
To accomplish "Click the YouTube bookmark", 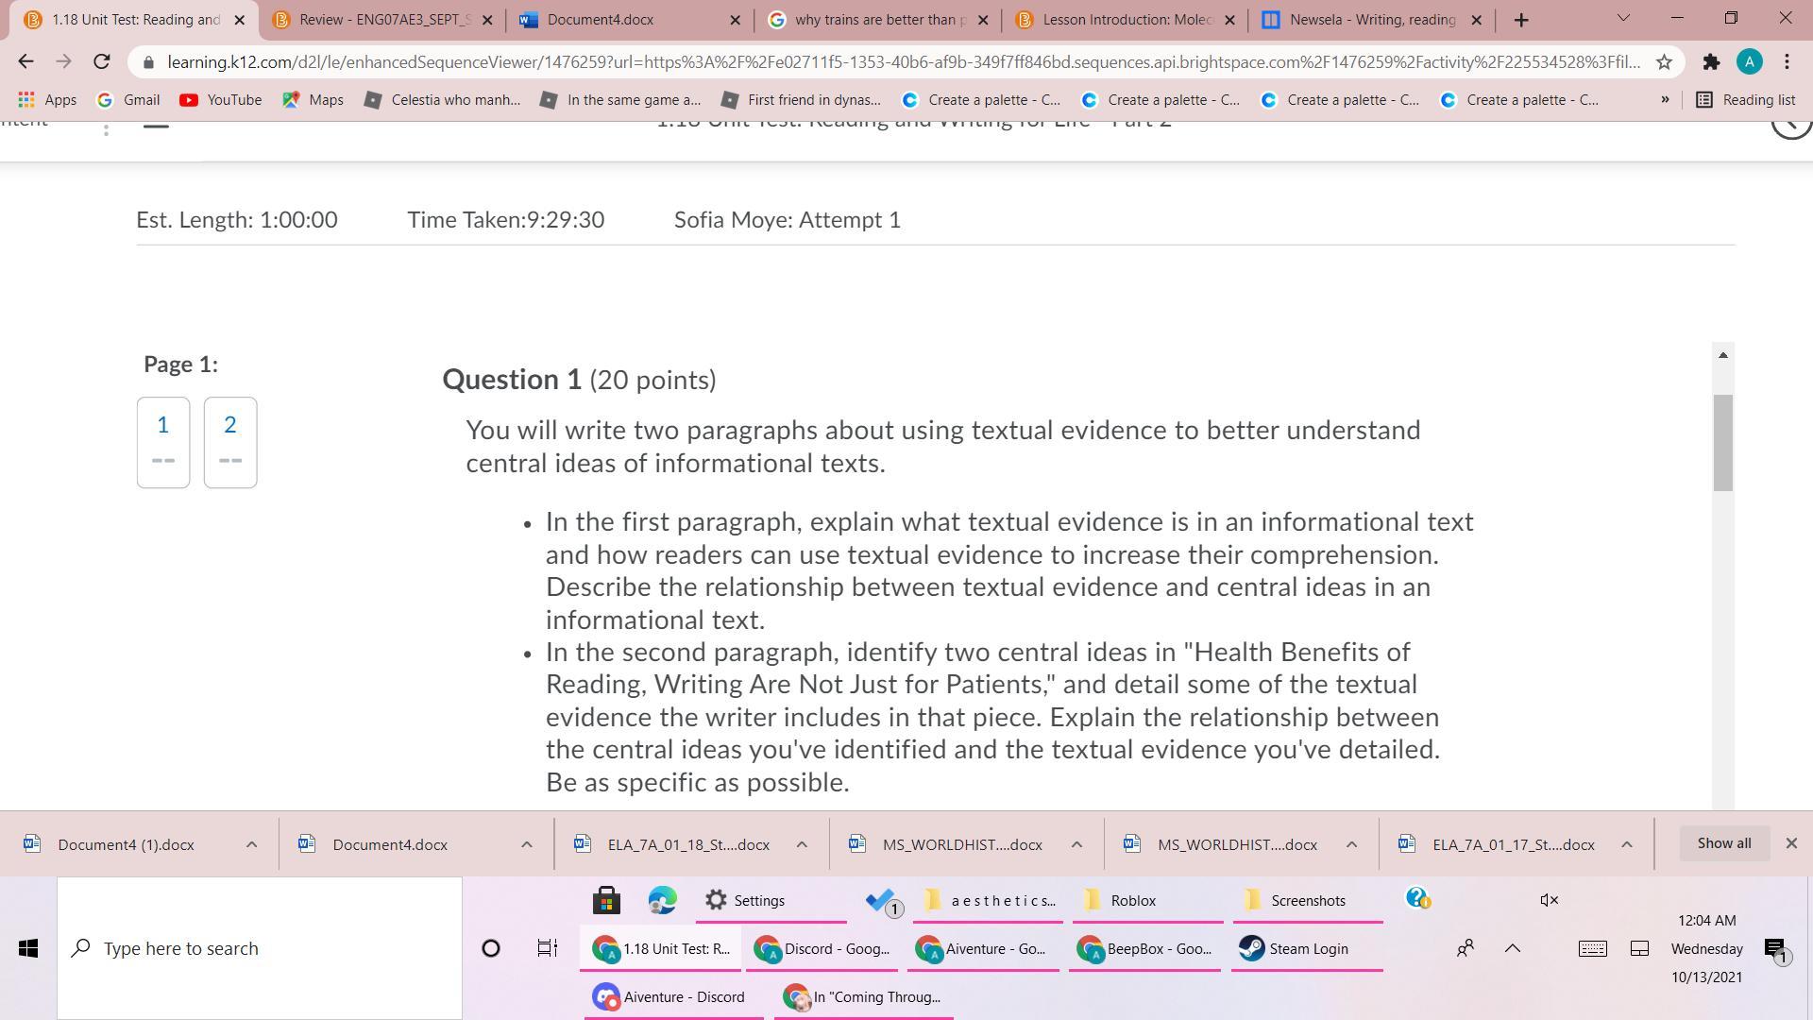I will click(221, 99).
